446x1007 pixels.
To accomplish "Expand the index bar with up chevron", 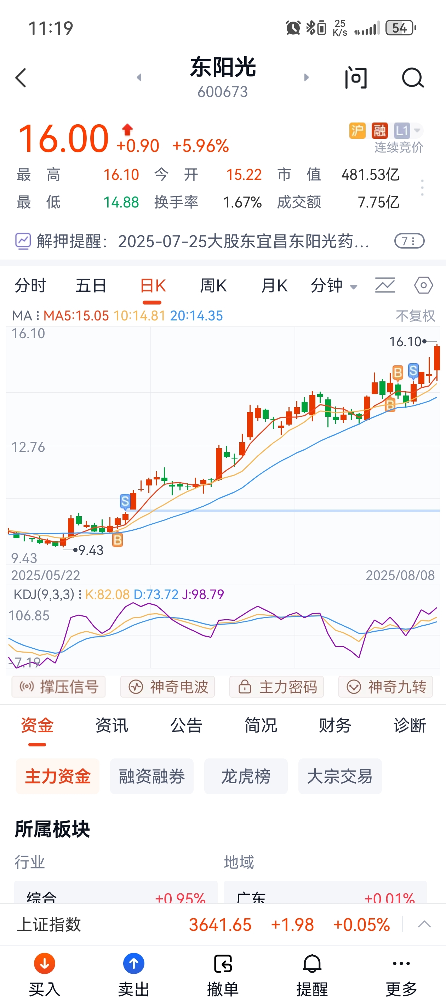I will click(424, 924).
